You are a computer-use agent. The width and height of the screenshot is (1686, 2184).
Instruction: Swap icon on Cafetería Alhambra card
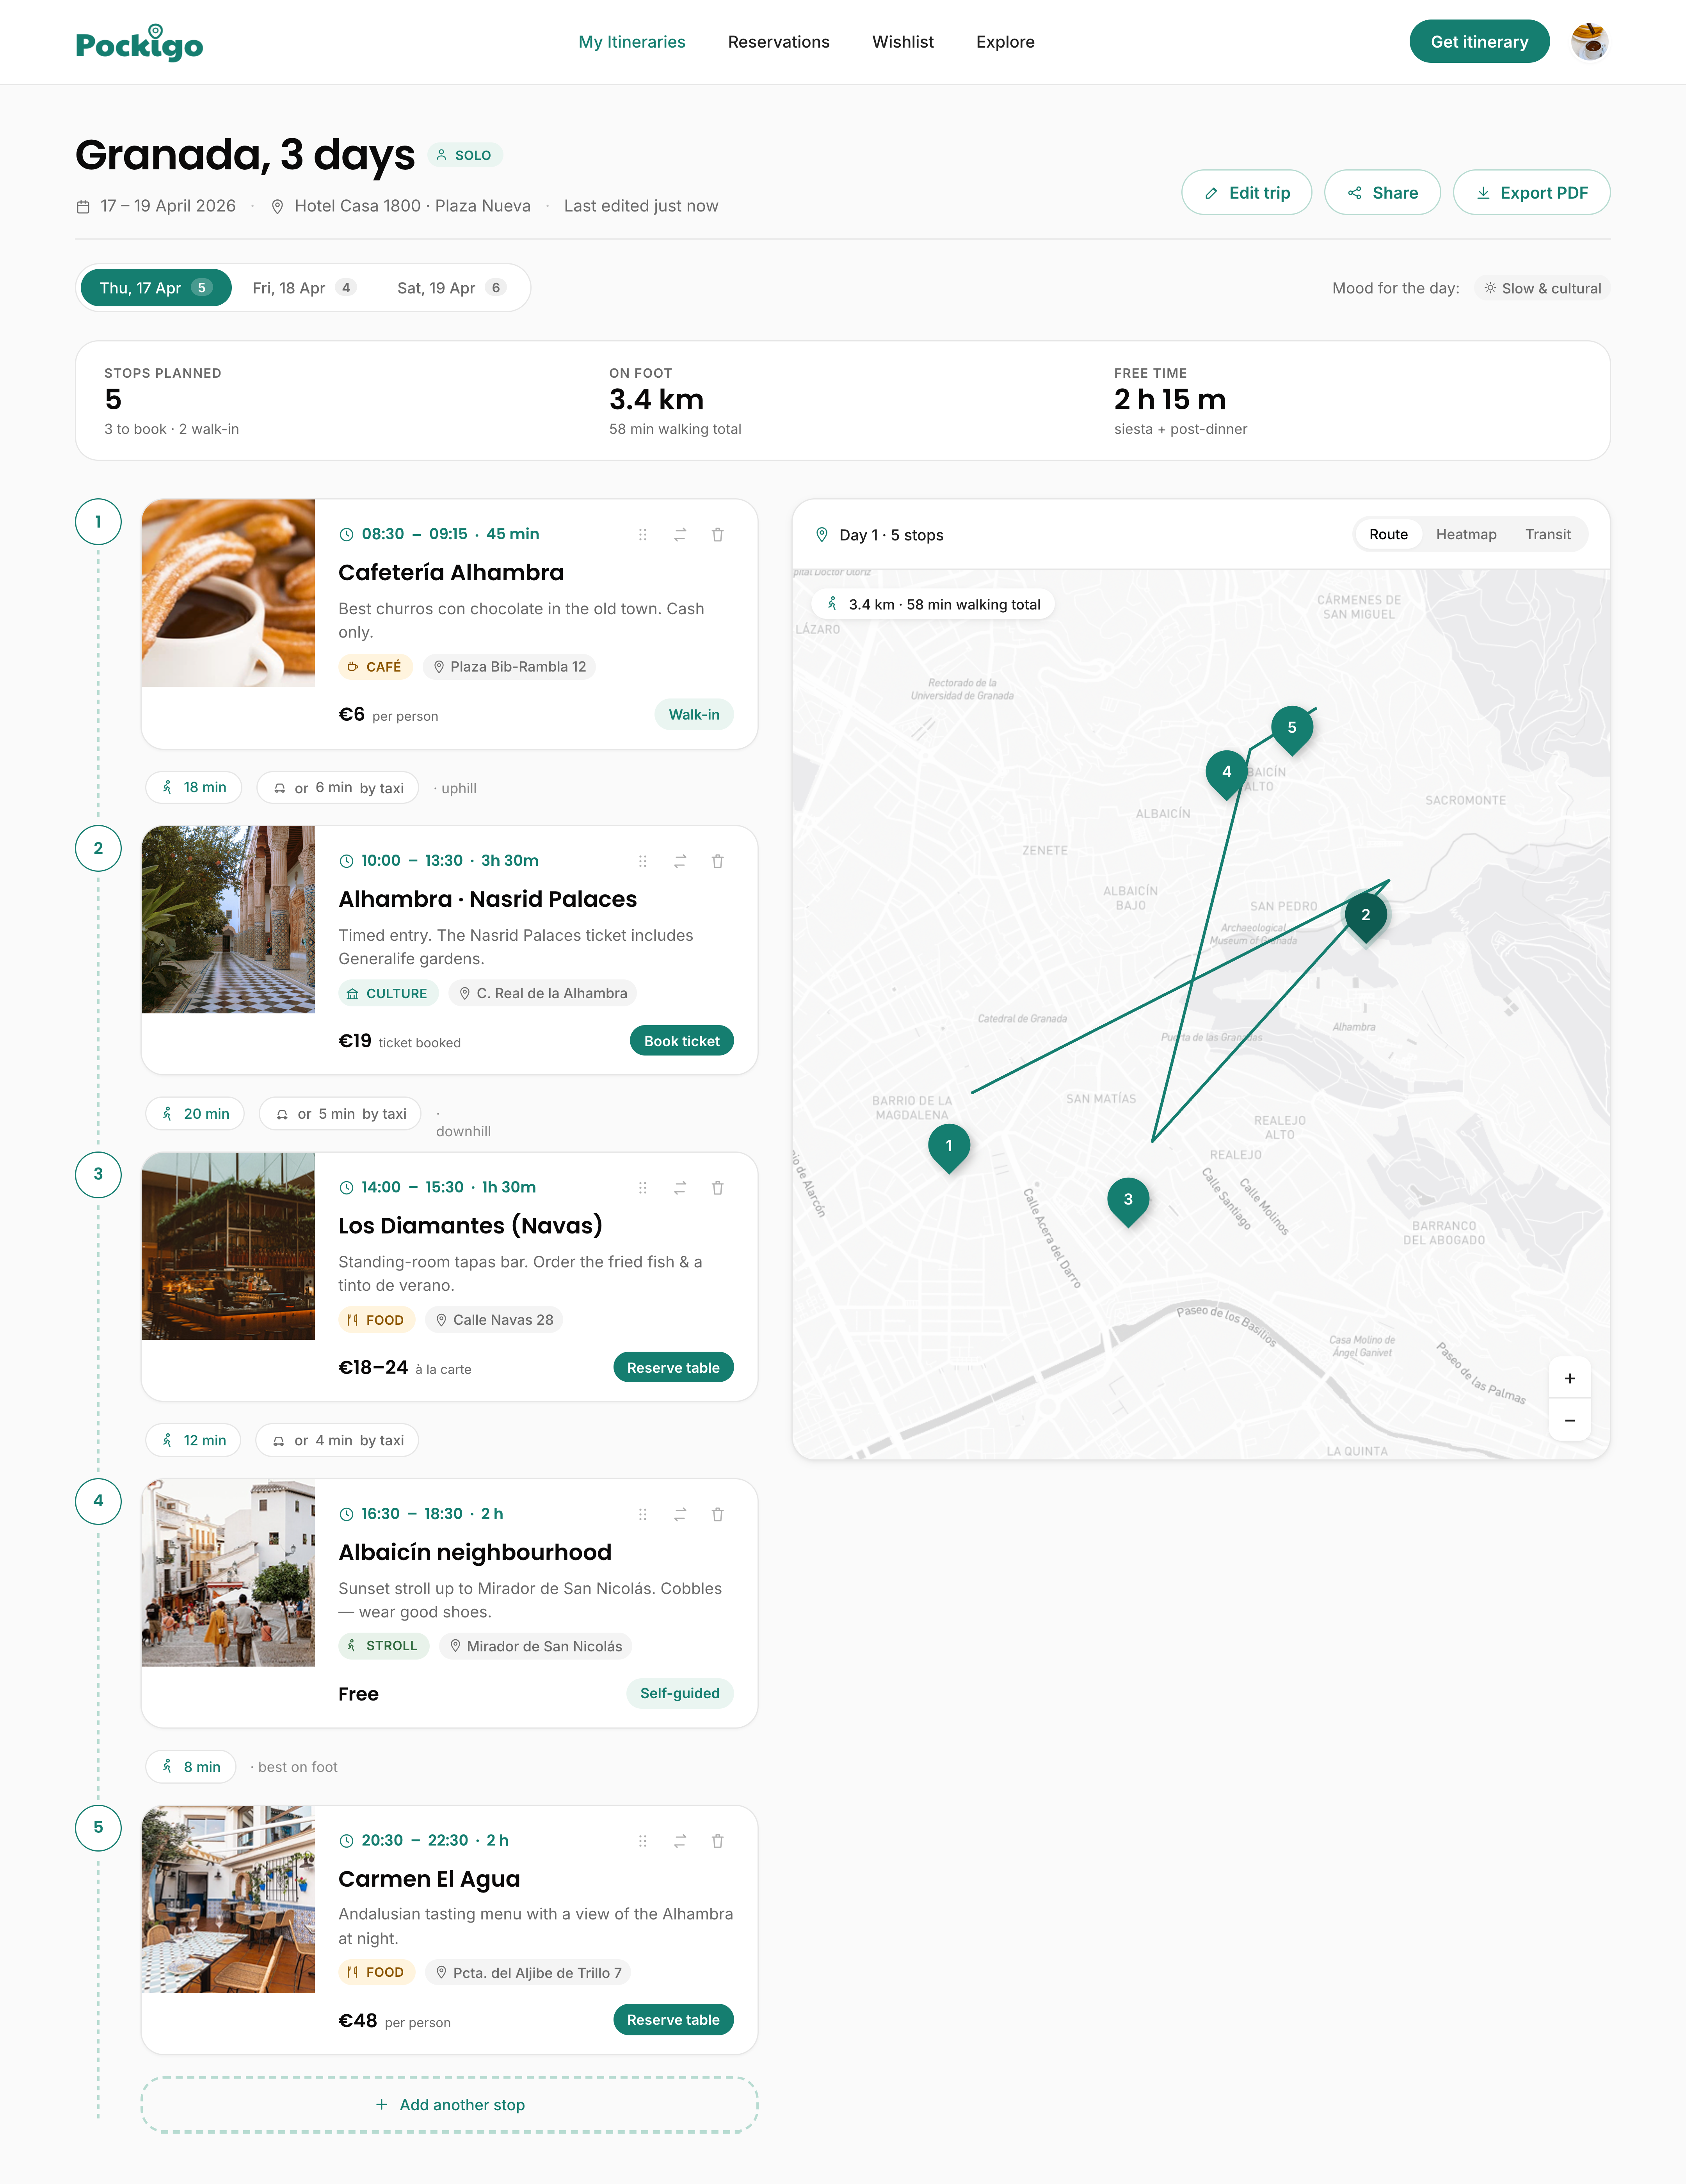680,535
